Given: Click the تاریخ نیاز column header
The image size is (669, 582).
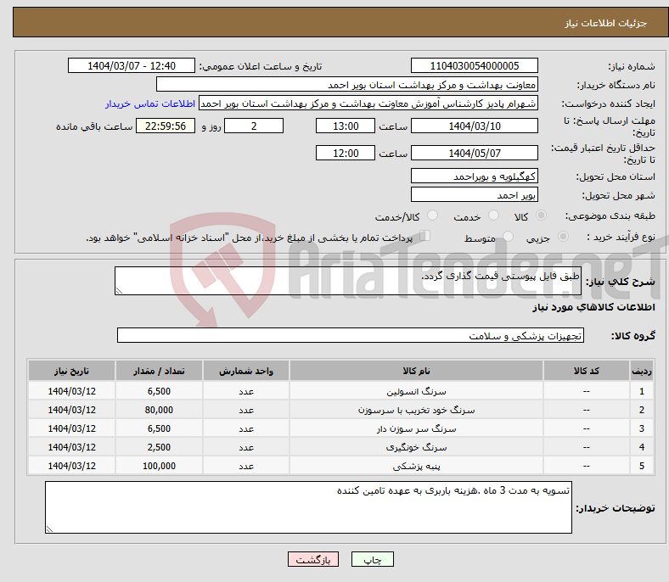Looking at the screenshot, I should point(71,371).
